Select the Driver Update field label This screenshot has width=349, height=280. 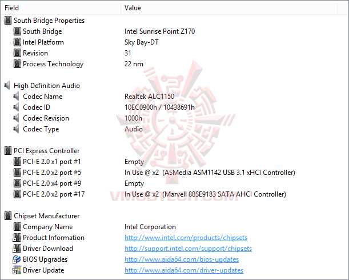tap(43, 270)
